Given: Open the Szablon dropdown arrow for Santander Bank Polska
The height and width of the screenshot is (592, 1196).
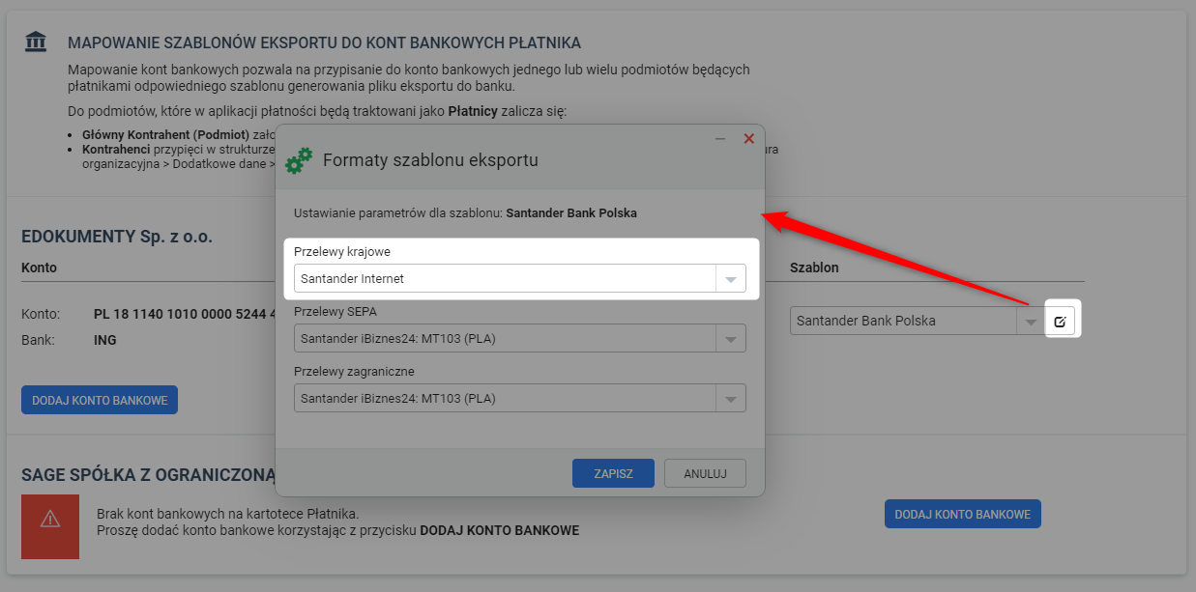Looking at the screenshot, I should pyautogui.click(x=1029, y=322).
